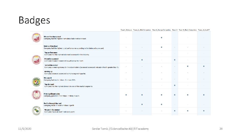The image size is (241, 135).
Task: Click the 'We own it!' badge title
Action: pos(48,78)
